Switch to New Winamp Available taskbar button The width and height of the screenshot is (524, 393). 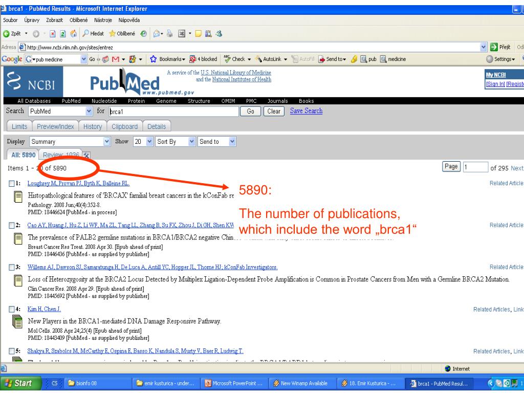pos(303,383)
